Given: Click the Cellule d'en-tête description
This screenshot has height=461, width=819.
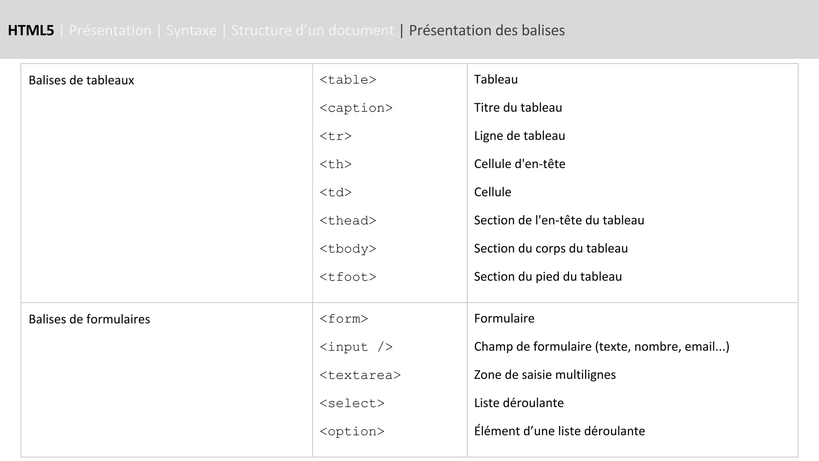Looking at the screenshot, I should 519,164.
